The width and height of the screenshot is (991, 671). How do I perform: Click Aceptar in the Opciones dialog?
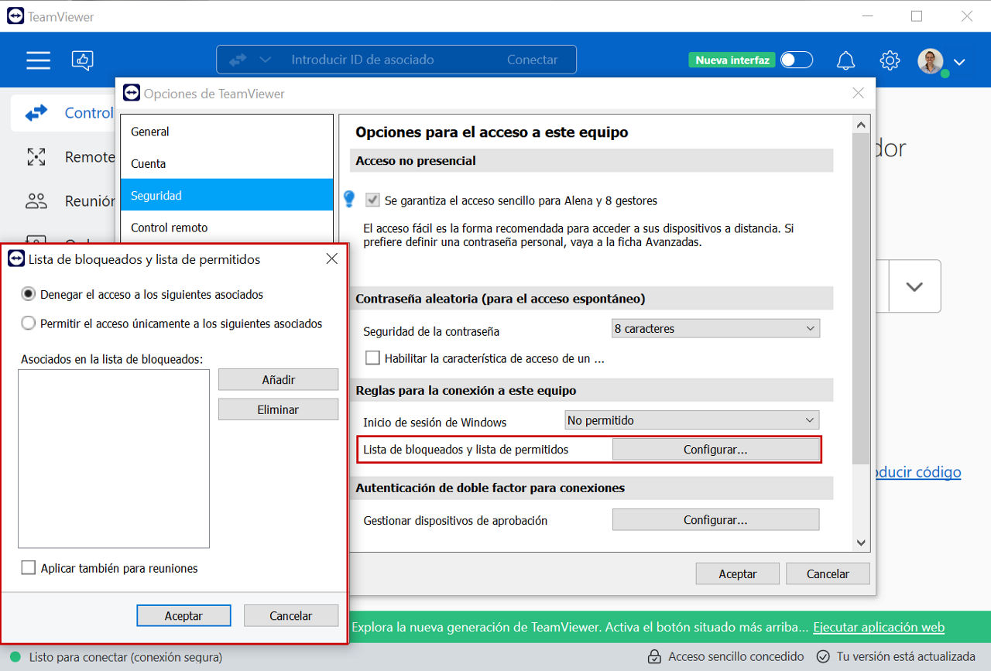738,573
